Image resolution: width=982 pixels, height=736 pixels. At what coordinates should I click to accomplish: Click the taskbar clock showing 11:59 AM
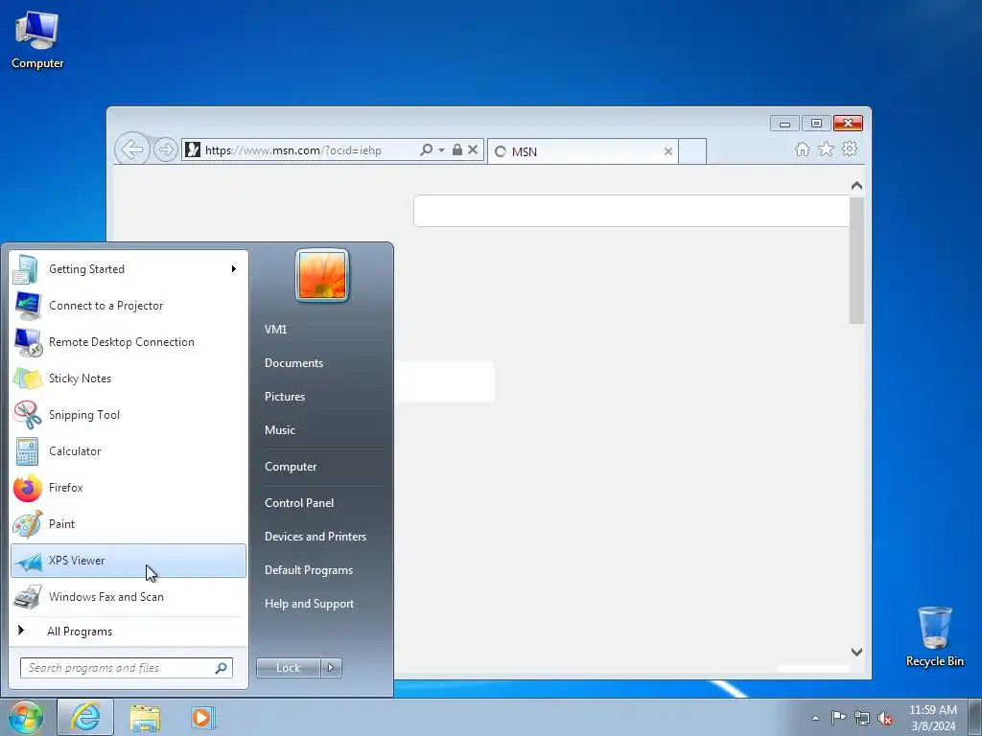click(932, 718)
